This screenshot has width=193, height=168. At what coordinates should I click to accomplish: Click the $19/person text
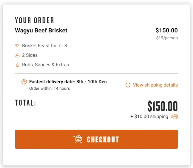pos(167,38)
